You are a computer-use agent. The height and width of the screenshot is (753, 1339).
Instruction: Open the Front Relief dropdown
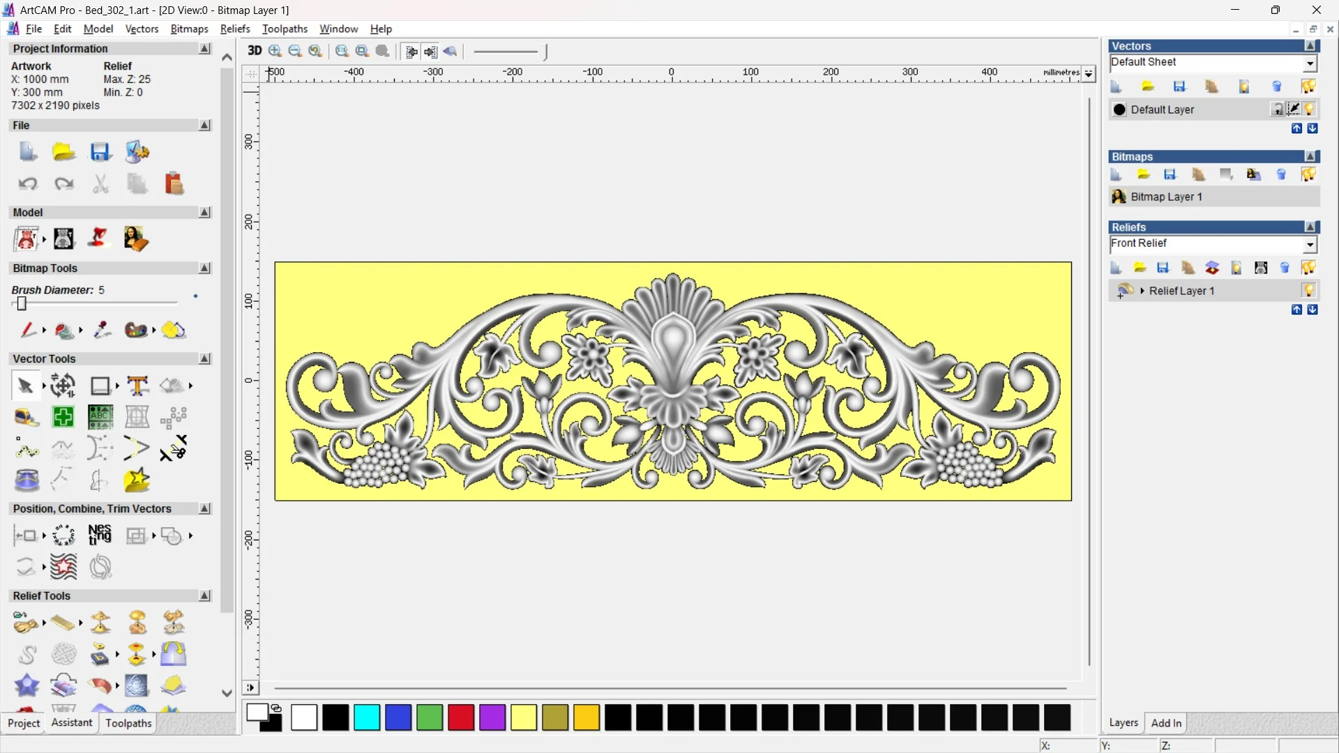point(1310,245)
